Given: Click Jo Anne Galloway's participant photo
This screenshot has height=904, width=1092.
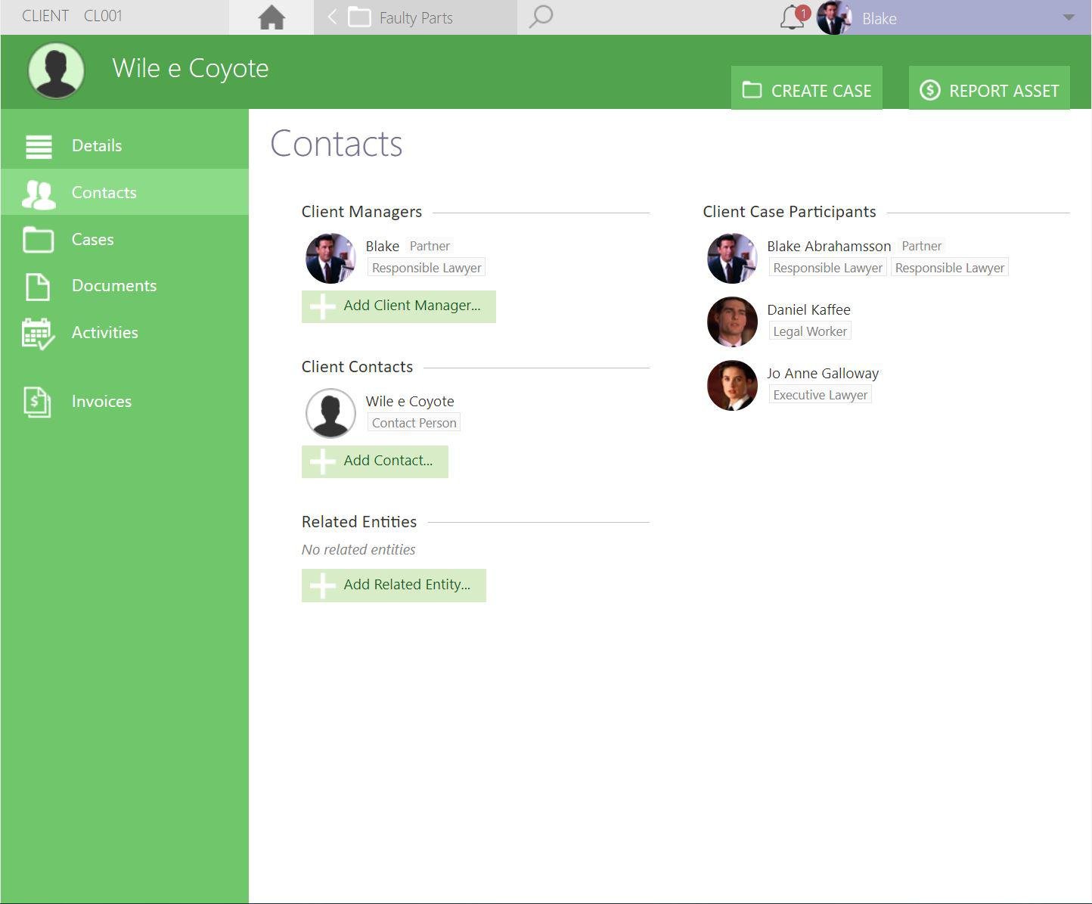Looking at the screenshot, I should click(x=732, y=385).
